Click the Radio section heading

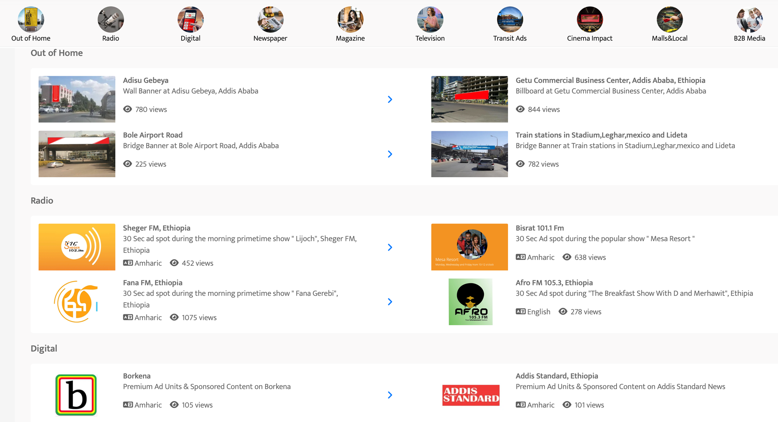tap(42, 201)
